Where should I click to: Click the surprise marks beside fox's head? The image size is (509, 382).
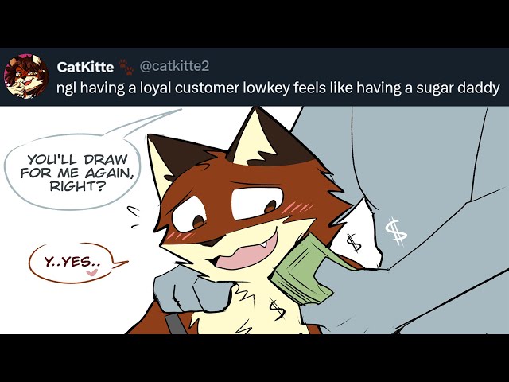(133, 217)
